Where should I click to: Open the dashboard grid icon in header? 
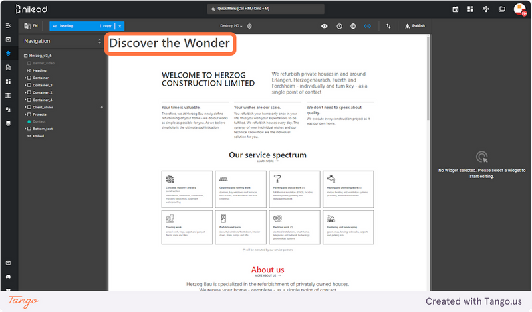coord(470,9)
